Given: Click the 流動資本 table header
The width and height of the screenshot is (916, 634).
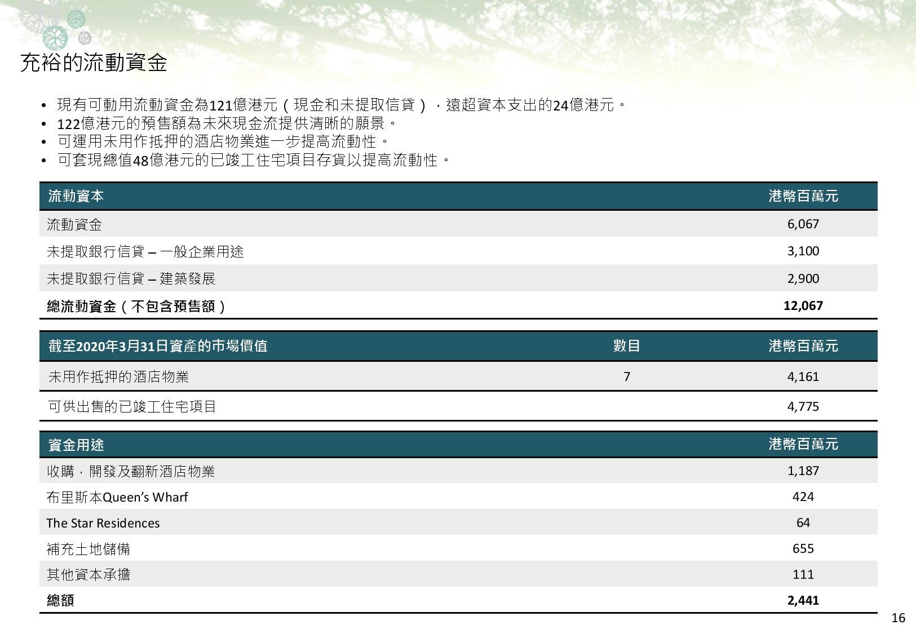Looking at the screenshot, I should 76,196.
